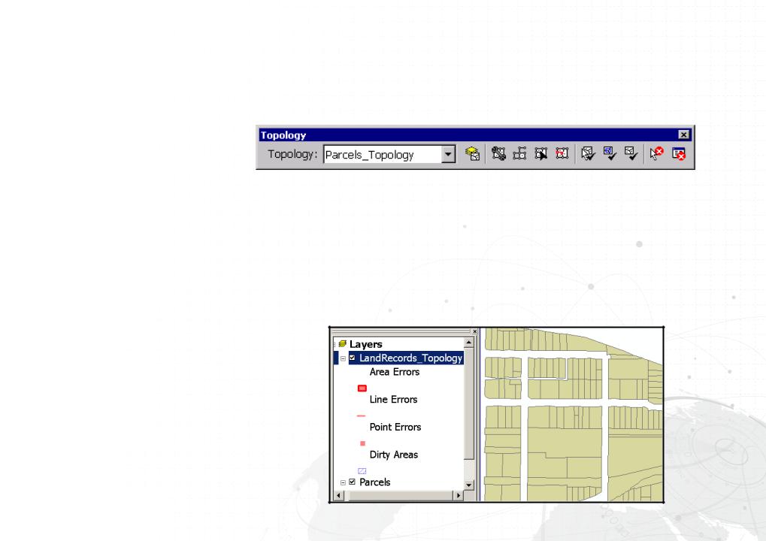Open the Error Inspector window icon
Screen dimensions: 766x541
679,154
